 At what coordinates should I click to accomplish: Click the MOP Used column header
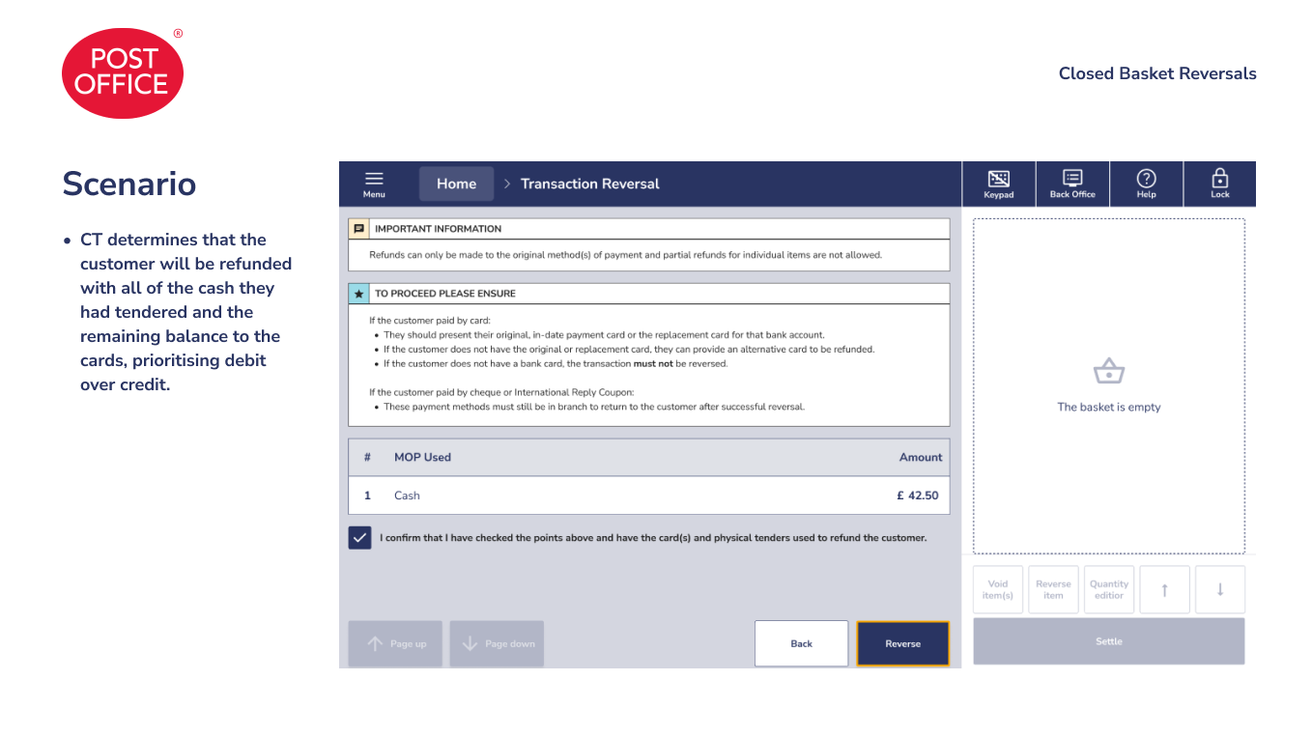422,457
